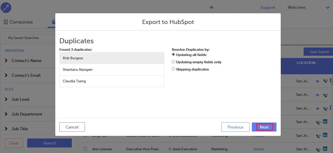The height and width of the screenshot is (153, 333).
Task: Click C-level Executive in Ann Lewnes row
Action: coord(183,149)
